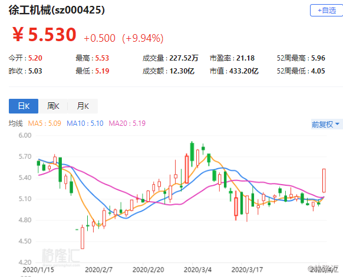
Task: Click the 成交量 value 227.52万
Action: pyautogui.click(x=184, y=58)
